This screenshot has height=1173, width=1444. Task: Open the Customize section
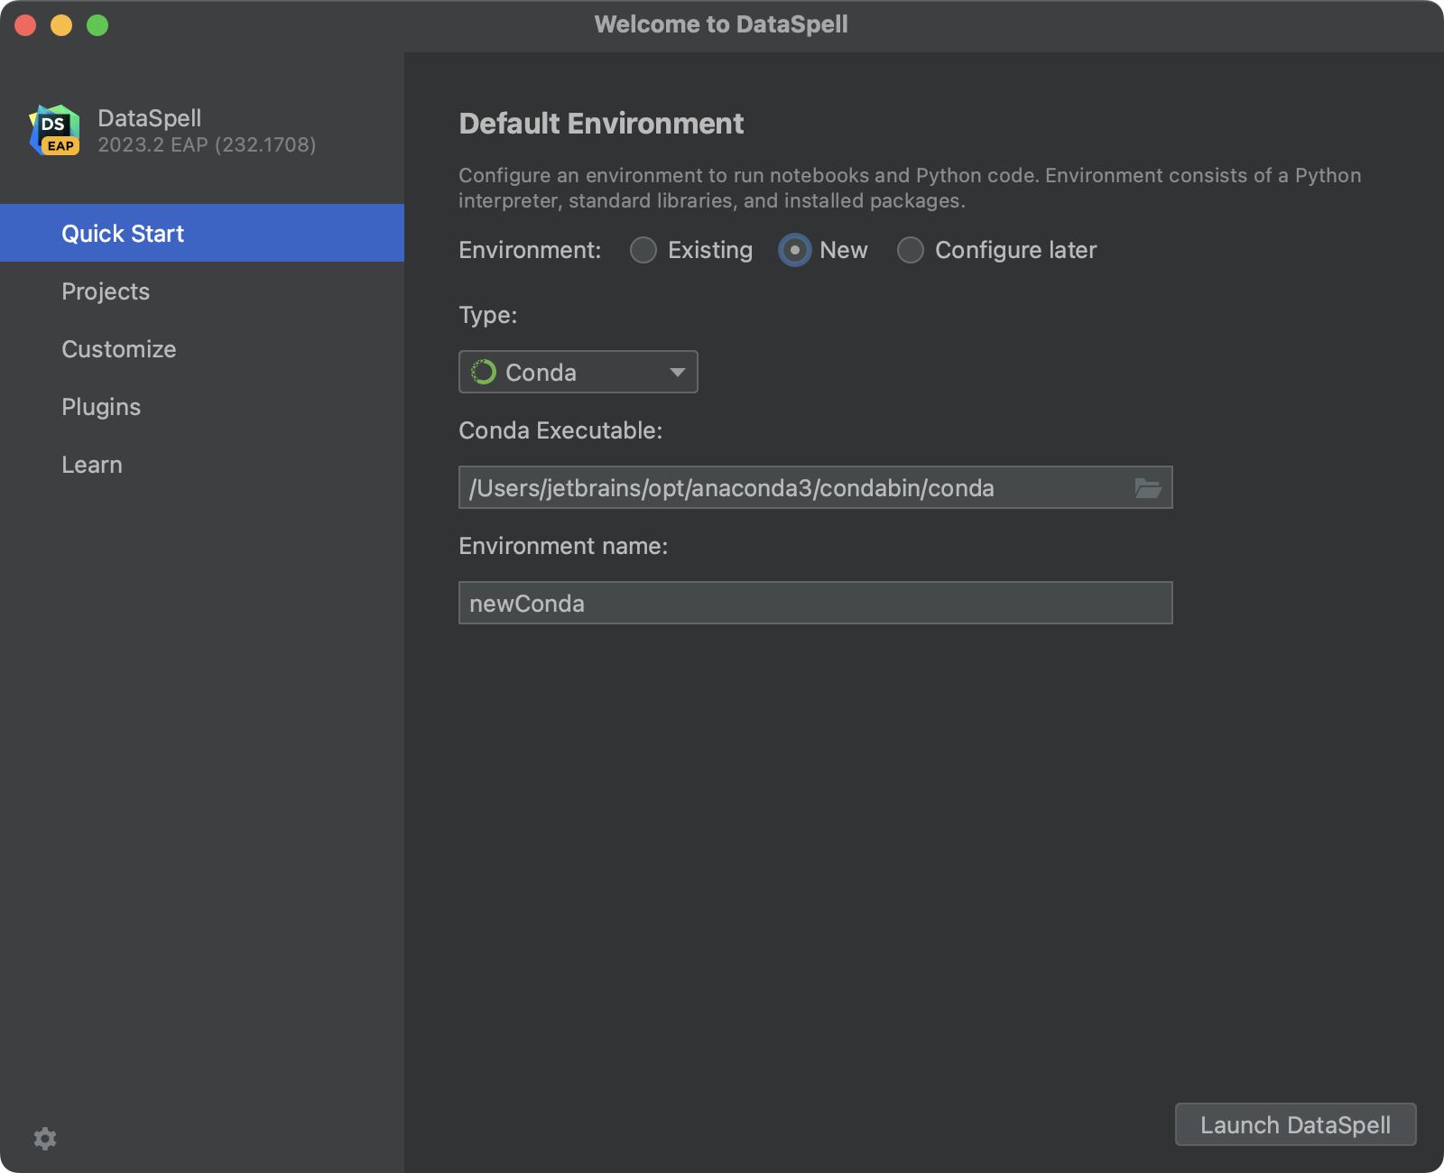118,349
